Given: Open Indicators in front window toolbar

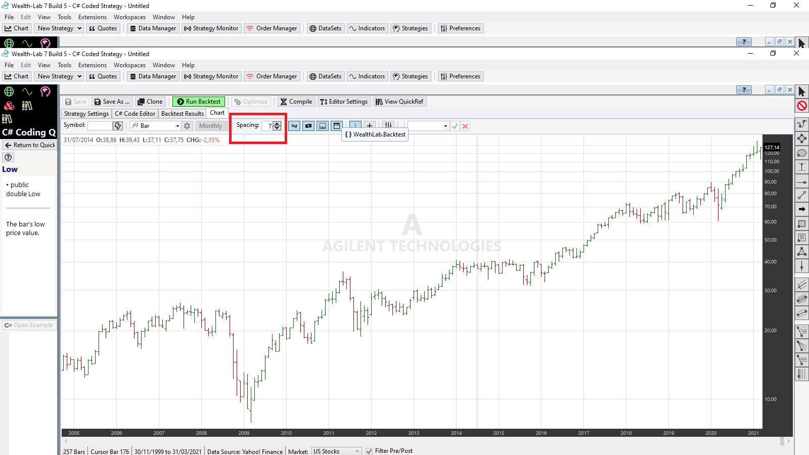Looking at the screenshot, I should [x=367, y=76].
